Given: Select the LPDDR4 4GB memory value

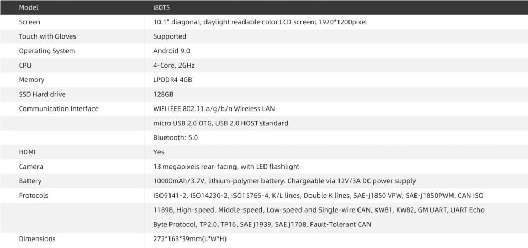Looking at the screenshot, I should tap(172, 80).
